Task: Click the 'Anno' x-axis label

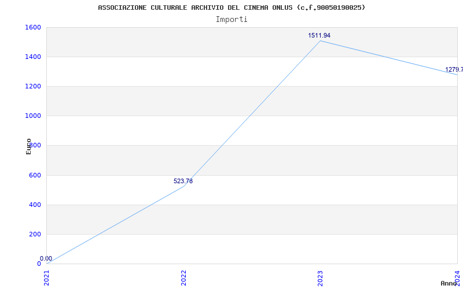Action: 449,283
